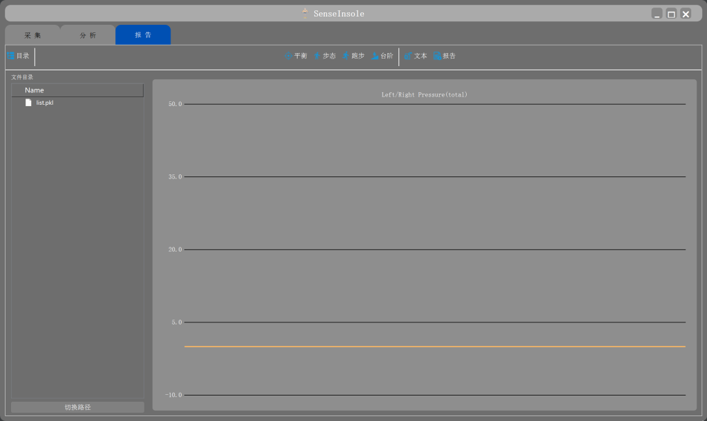Maximize the SenseInsole window
The height and width of the screenshot is (421, 707).
[x=671, y=14]
